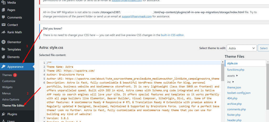Click the 'Version: 3.8.1' code line

[x=58, y=118]
